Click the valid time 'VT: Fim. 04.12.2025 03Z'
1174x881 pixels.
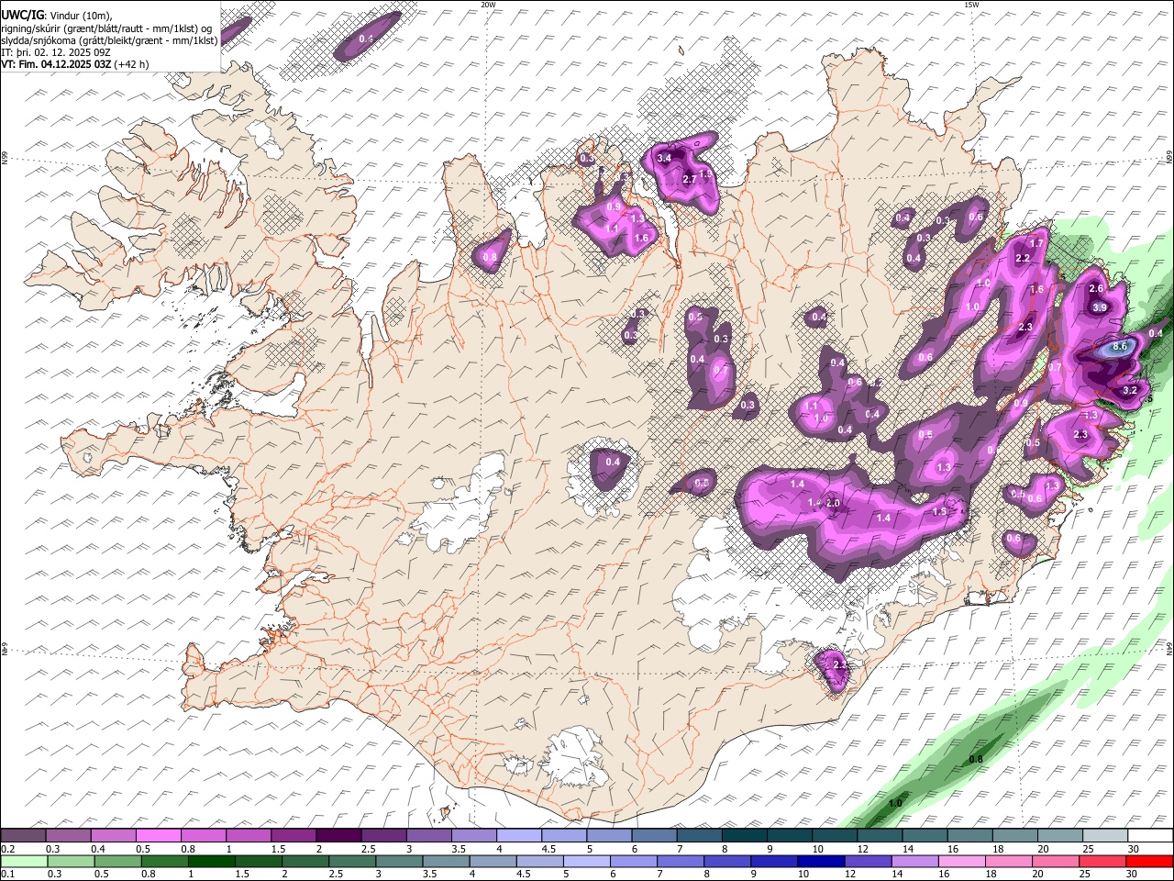click(57, 64)
